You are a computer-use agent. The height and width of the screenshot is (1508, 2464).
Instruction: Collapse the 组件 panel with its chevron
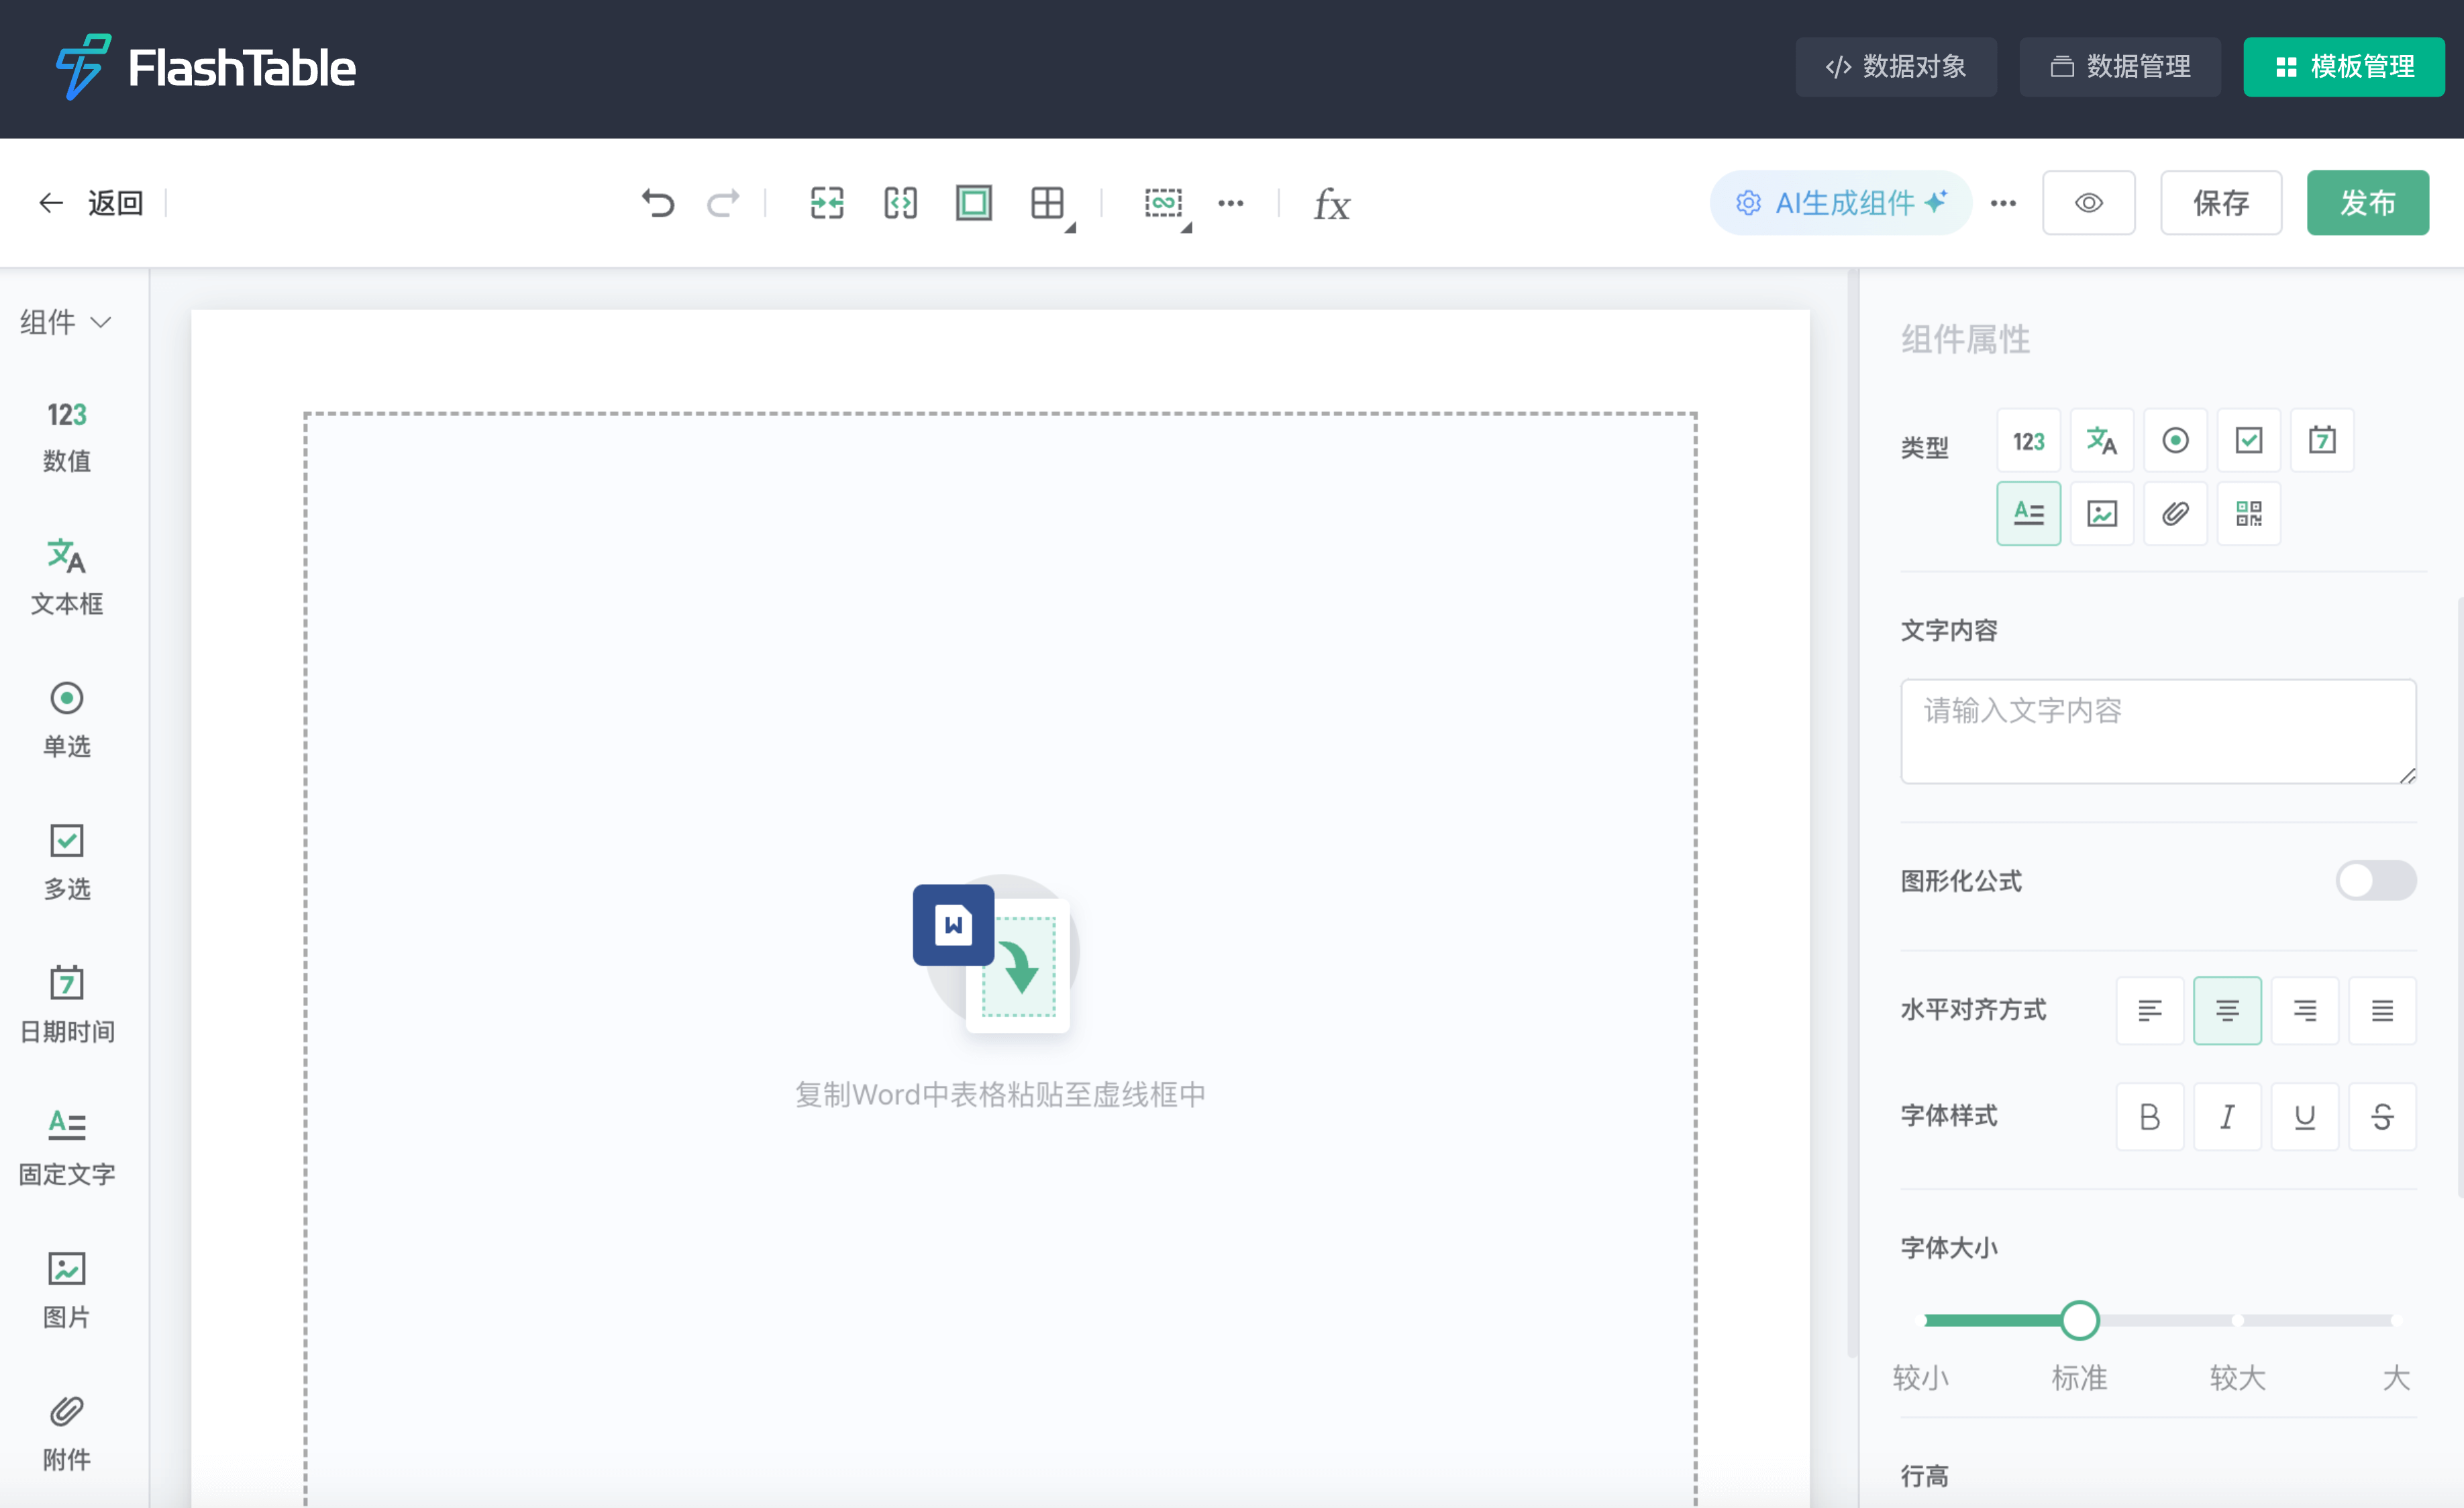pos(102,322)
